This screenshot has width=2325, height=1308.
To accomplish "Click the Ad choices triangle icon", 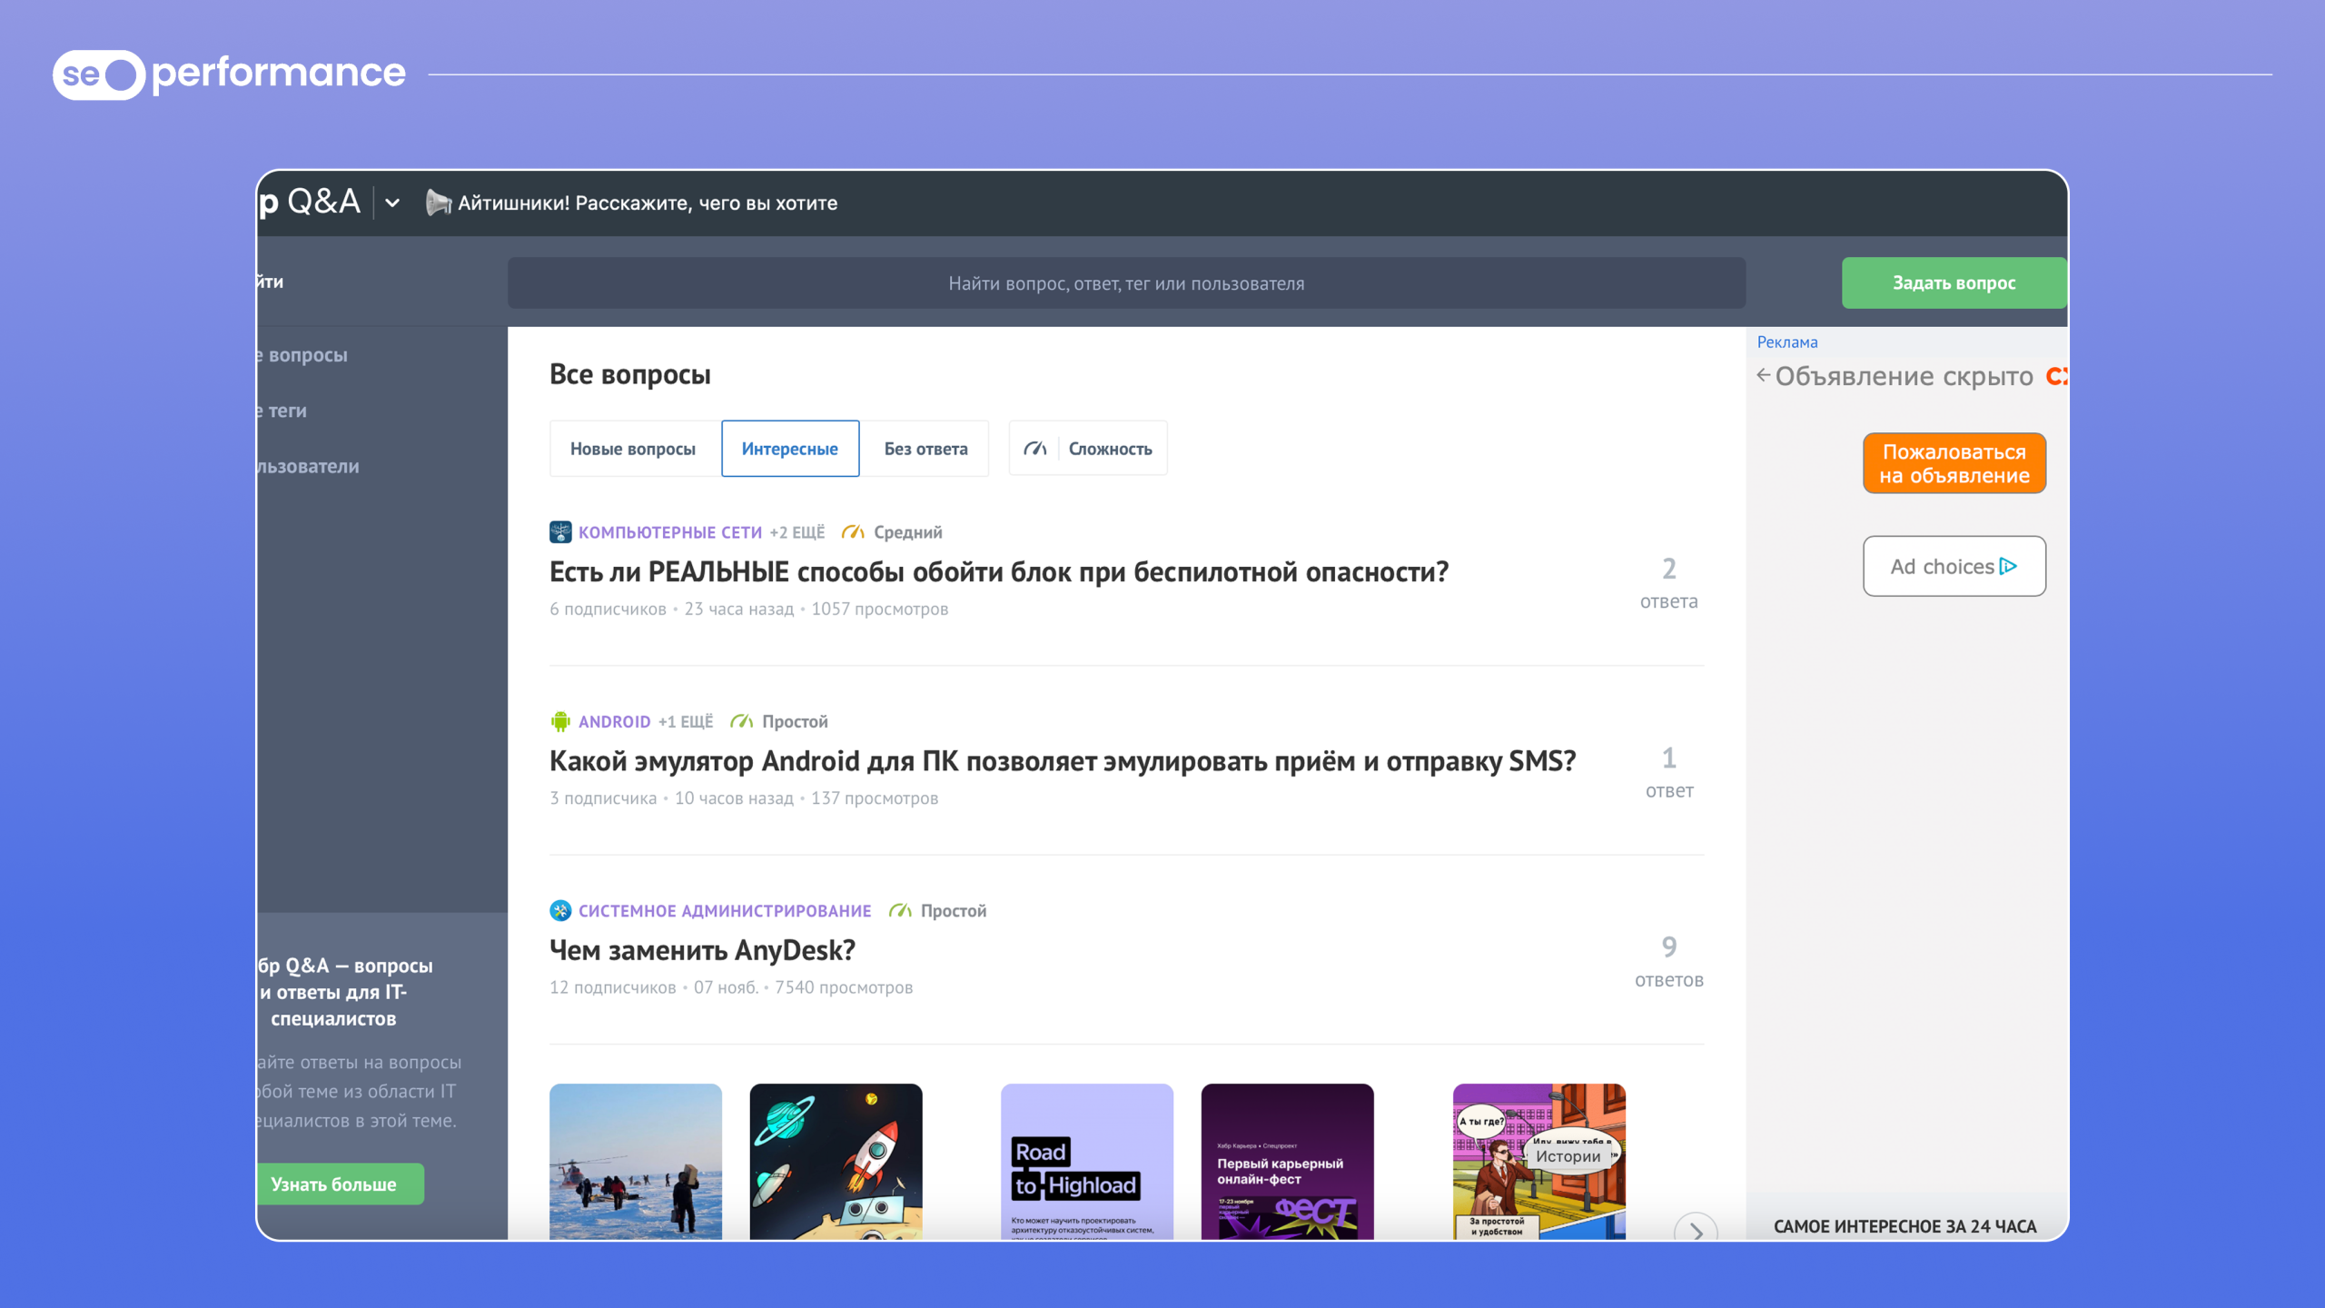I will (x=2008, y=566).
